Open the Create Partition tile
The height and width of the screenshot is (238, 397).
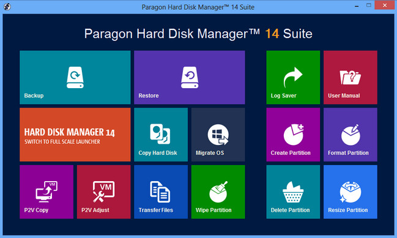click(x=293, y=135)
